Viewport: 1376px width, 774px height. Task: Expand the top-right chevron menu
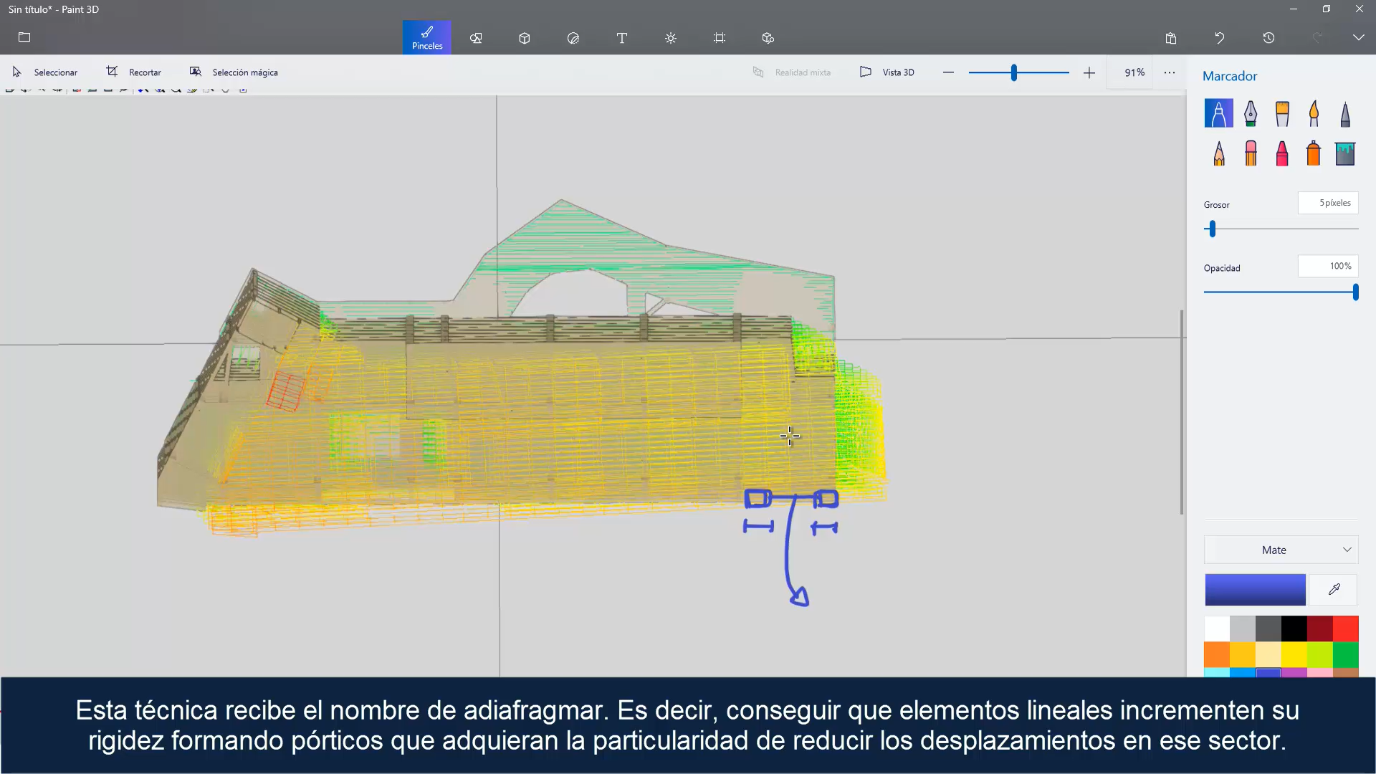[1358, 37]
